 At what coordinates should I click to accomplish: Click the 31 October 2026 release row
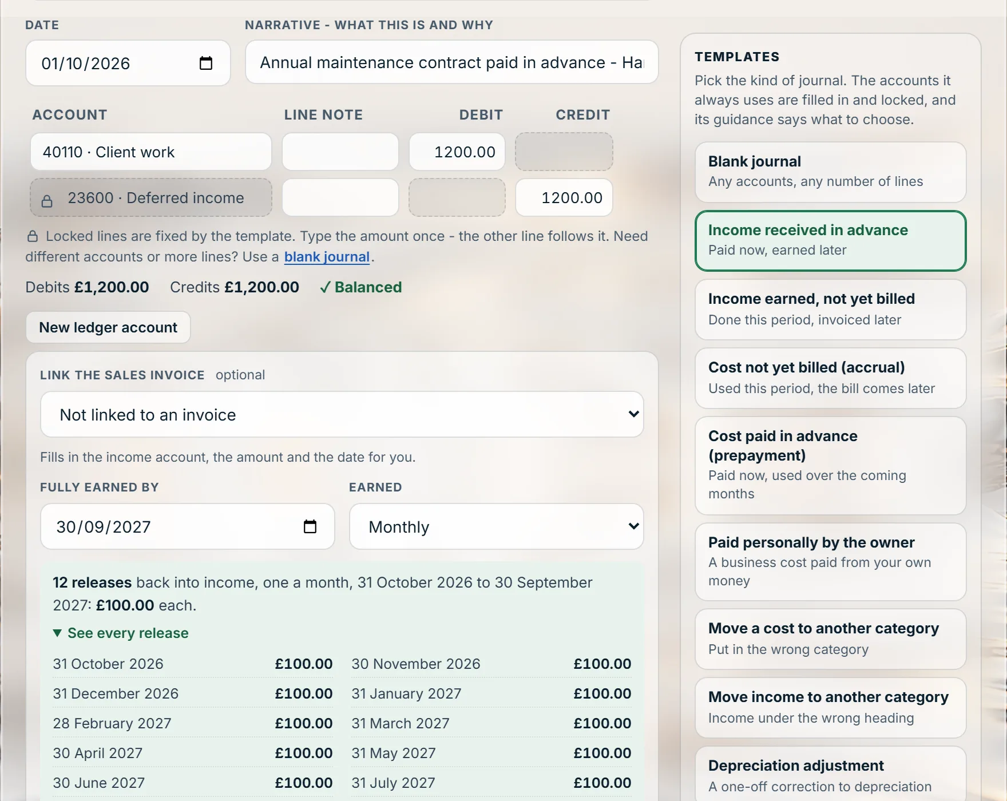coord(193,664)
